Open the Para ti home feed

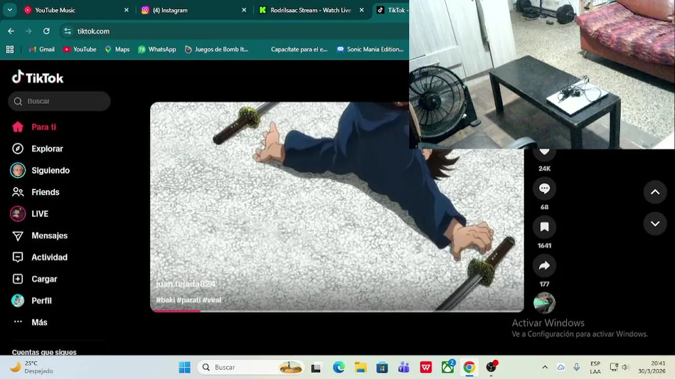[x=34, y=127]
